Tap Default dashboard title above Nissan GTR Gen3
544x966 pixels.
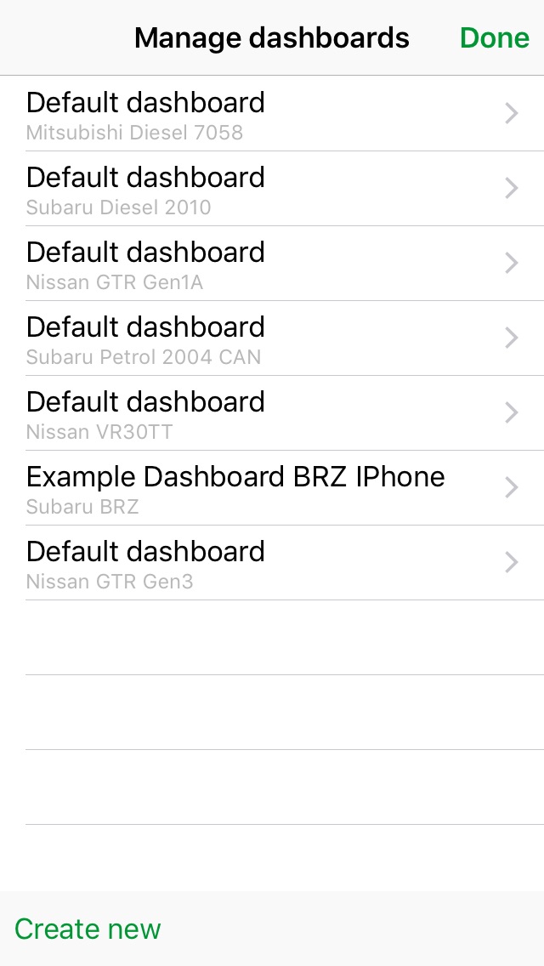(145, 552)
